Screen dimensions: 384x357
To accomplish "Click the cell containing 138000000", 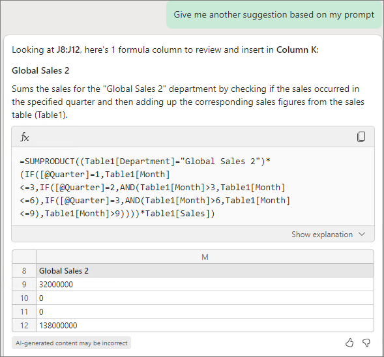I will click(205, 325).
